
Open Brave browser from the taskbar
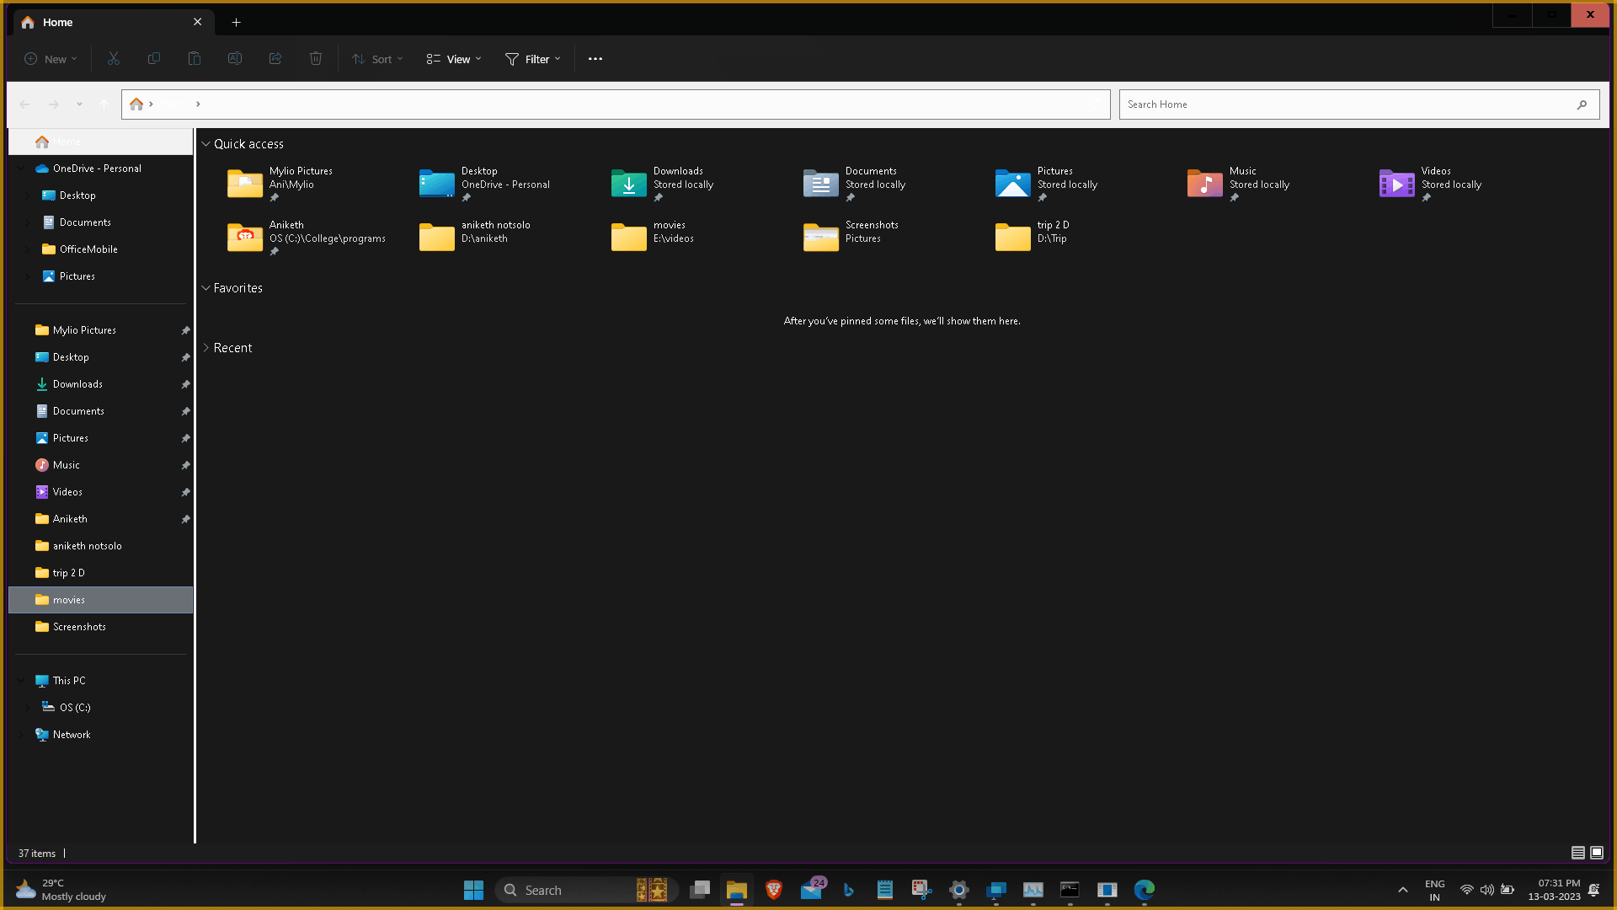(x=773, y=890)
